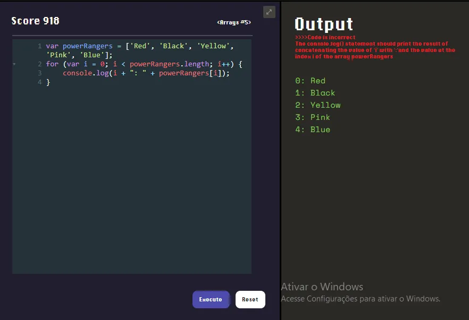Click the expand editor fullscreen icon

pos(269,12)
